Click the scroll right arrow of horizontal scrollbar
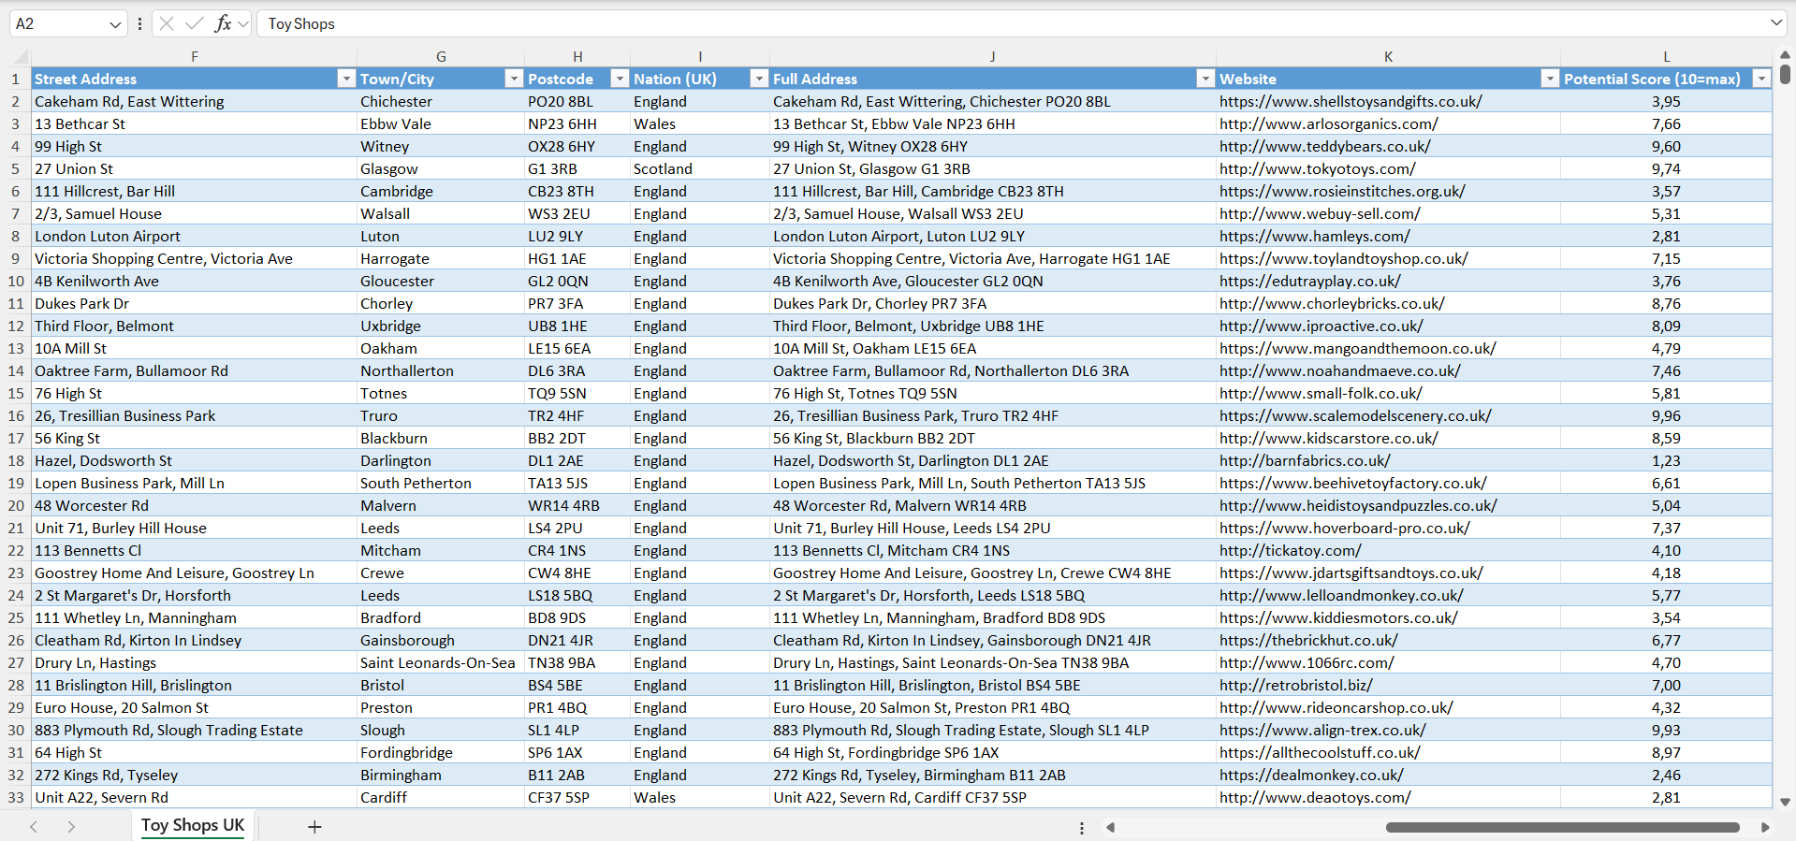This screenshot has height=841, width=1796. (x=1765, y=827)
